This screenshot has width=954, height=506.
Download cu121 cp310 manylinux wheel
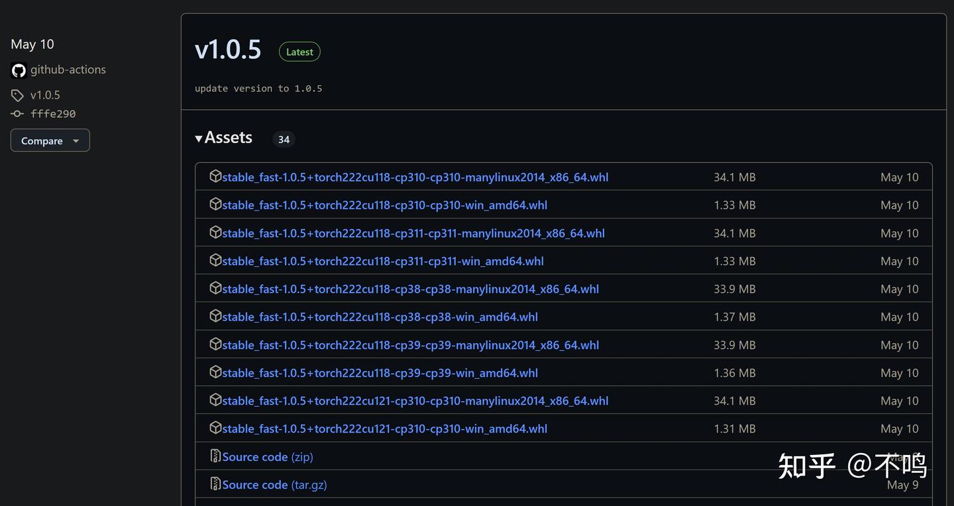[415, 401]
